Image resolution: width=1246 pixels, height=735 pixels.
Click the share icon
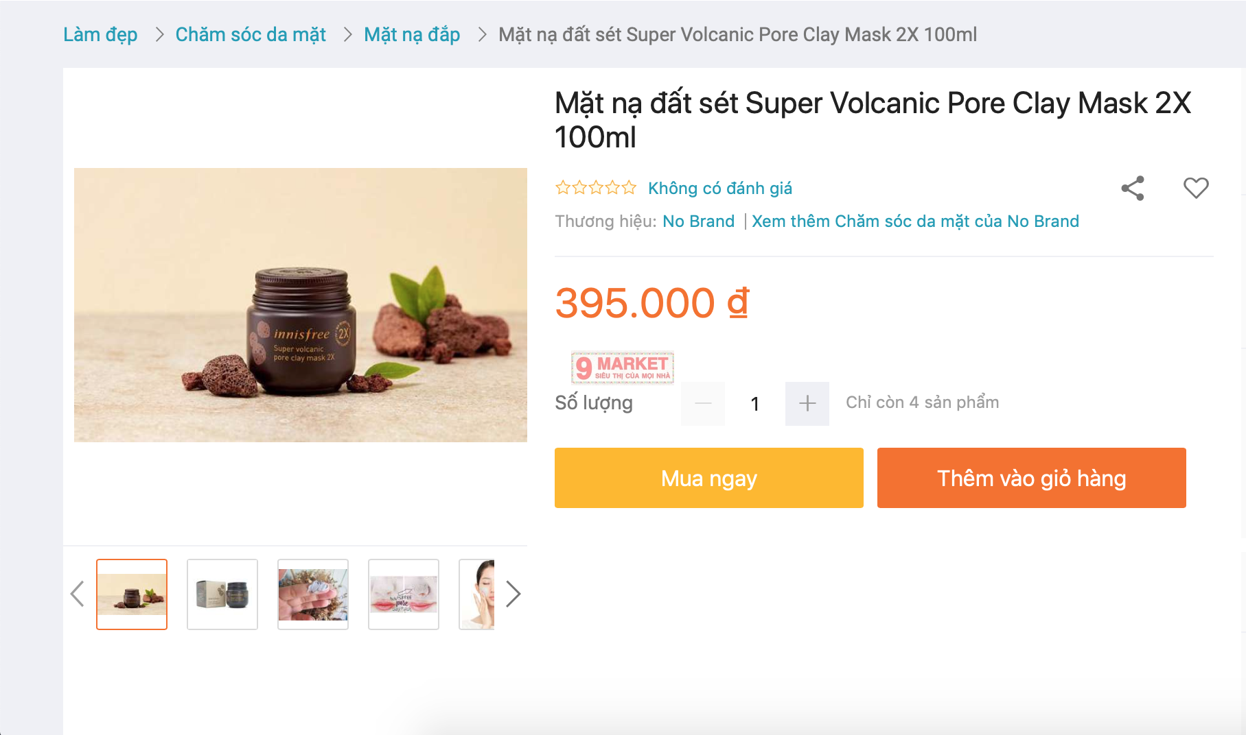pyautogui.click(x=1133, y=188)
